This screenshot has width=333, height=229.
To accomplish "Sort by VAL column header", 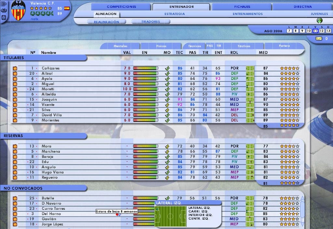I will coord(127,53).
